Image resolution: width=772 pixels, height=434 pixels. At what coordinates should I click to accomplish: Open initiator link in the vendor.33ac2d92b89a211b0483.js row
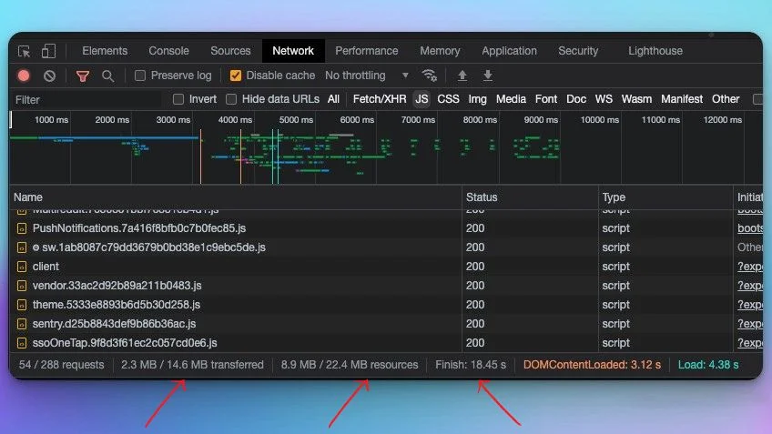click(750, 286)
